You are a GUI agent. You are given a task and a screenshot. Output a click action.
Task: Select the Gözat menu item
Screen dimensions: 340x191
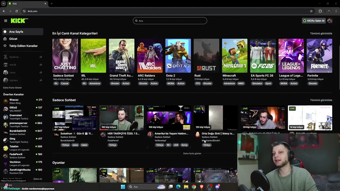click(x=23, y=39)
